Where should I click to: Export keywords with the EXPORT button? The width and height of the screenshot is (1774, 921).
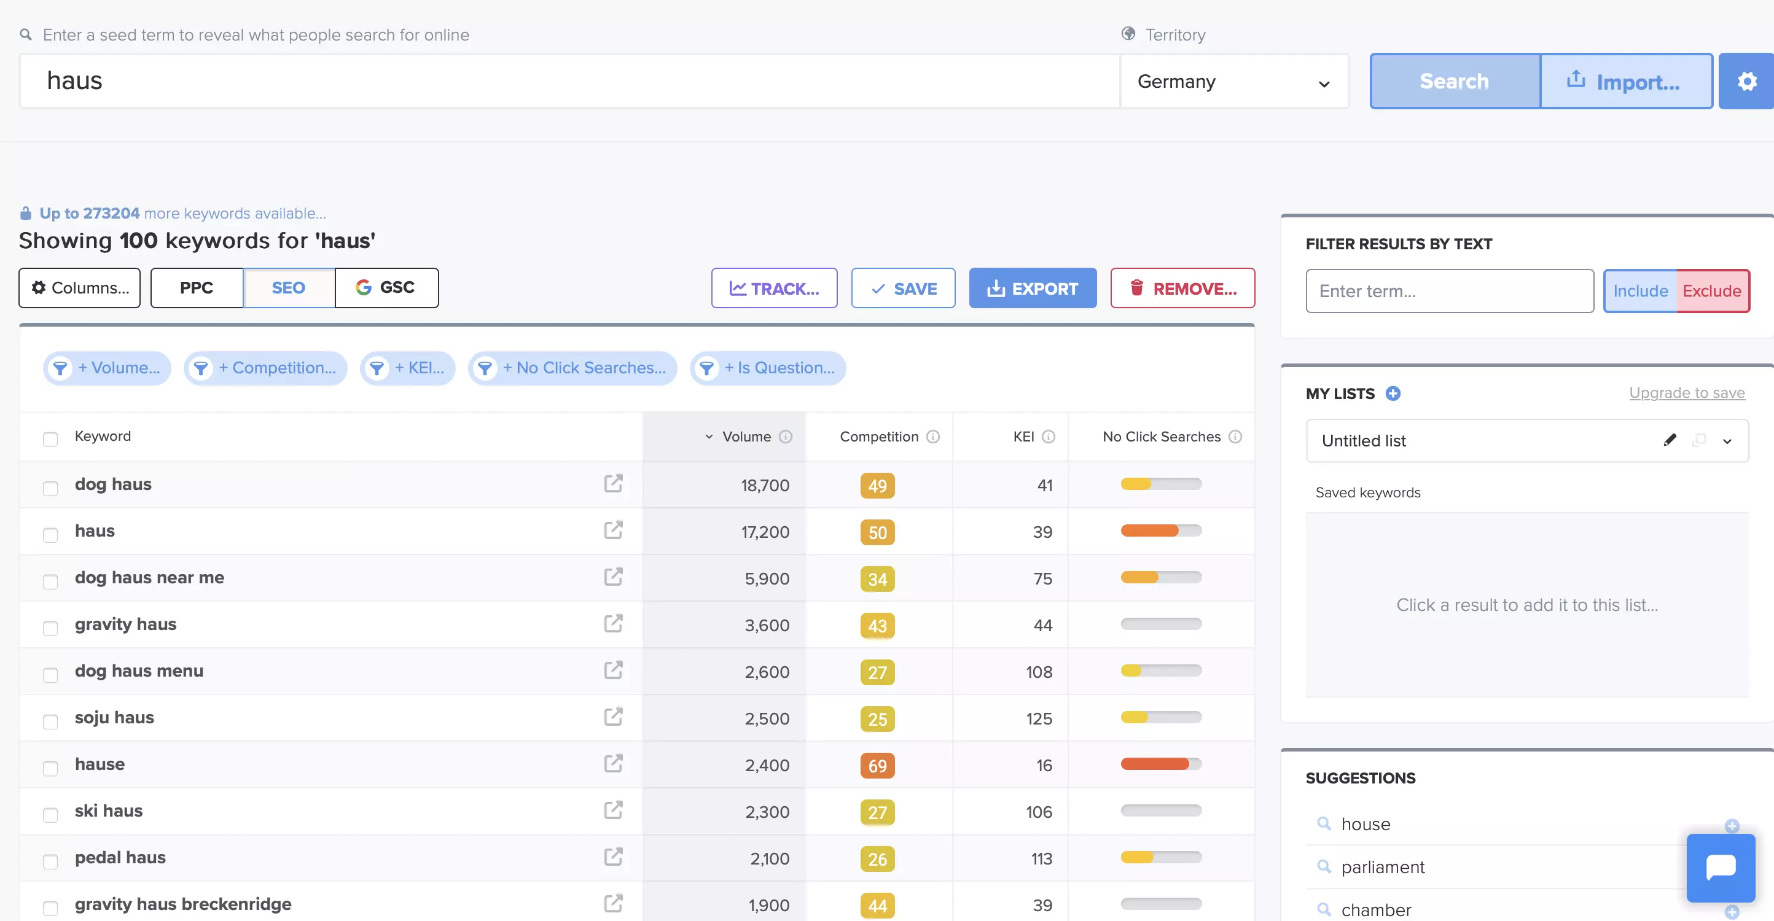pos(1033,288)
